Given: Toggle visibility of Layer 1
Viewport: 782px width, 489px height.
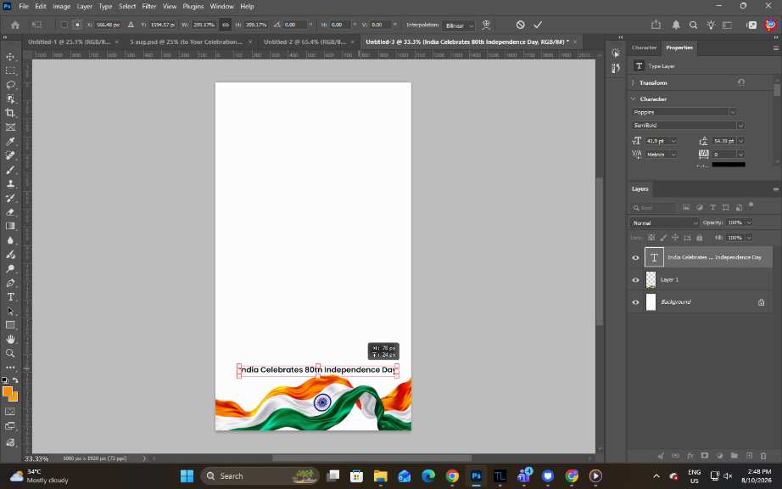Looking at the screenshot, I should point(635,280).
